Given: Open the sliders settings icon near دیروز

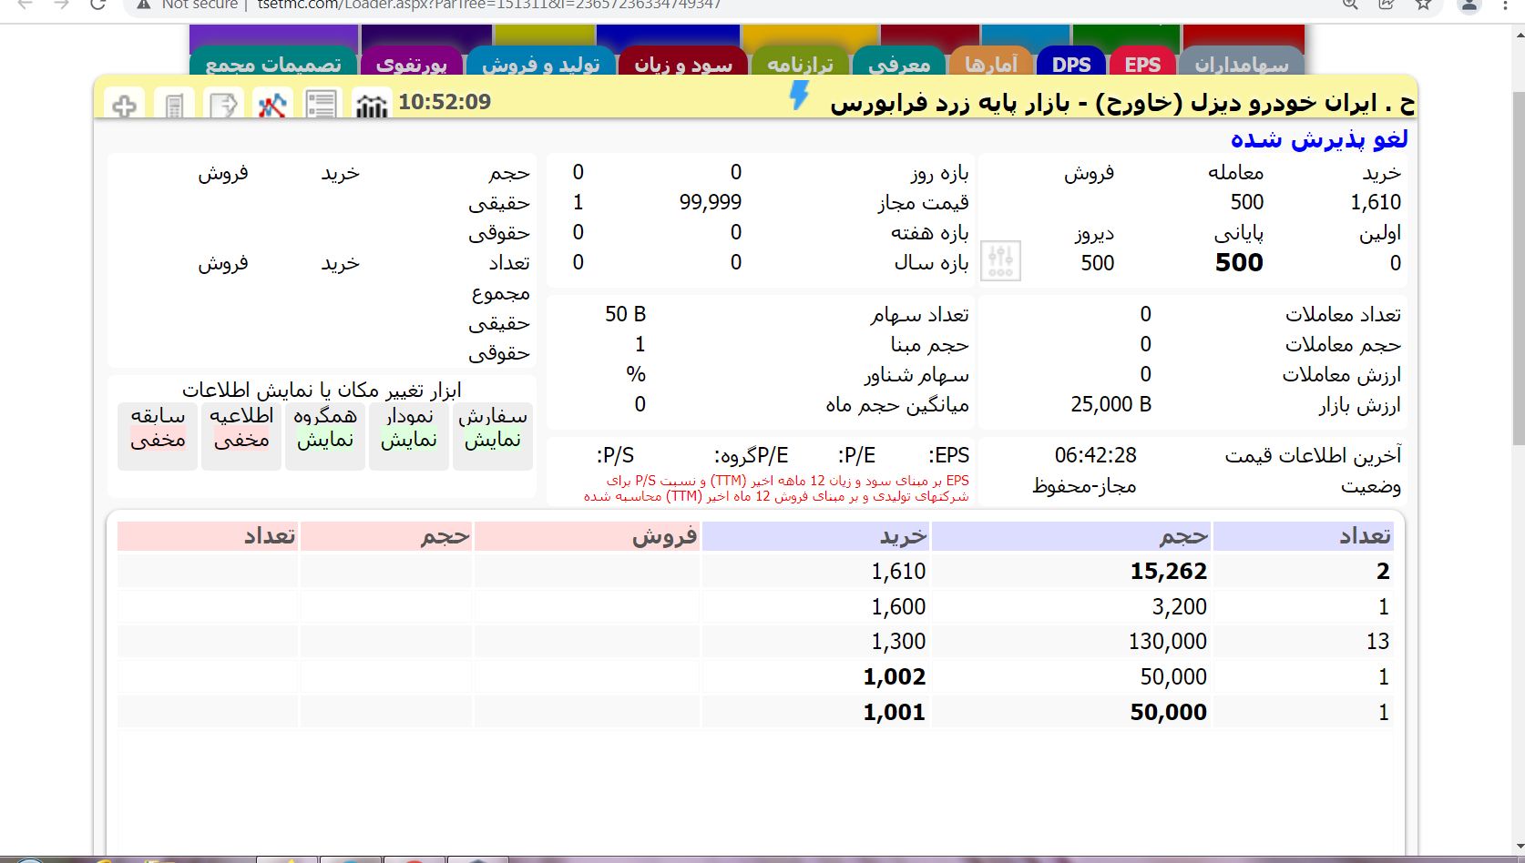Looking at the screenshot, I should coord(1000,261).
